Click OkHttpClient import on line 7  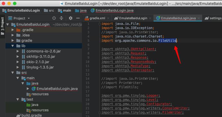coord(143,49)
